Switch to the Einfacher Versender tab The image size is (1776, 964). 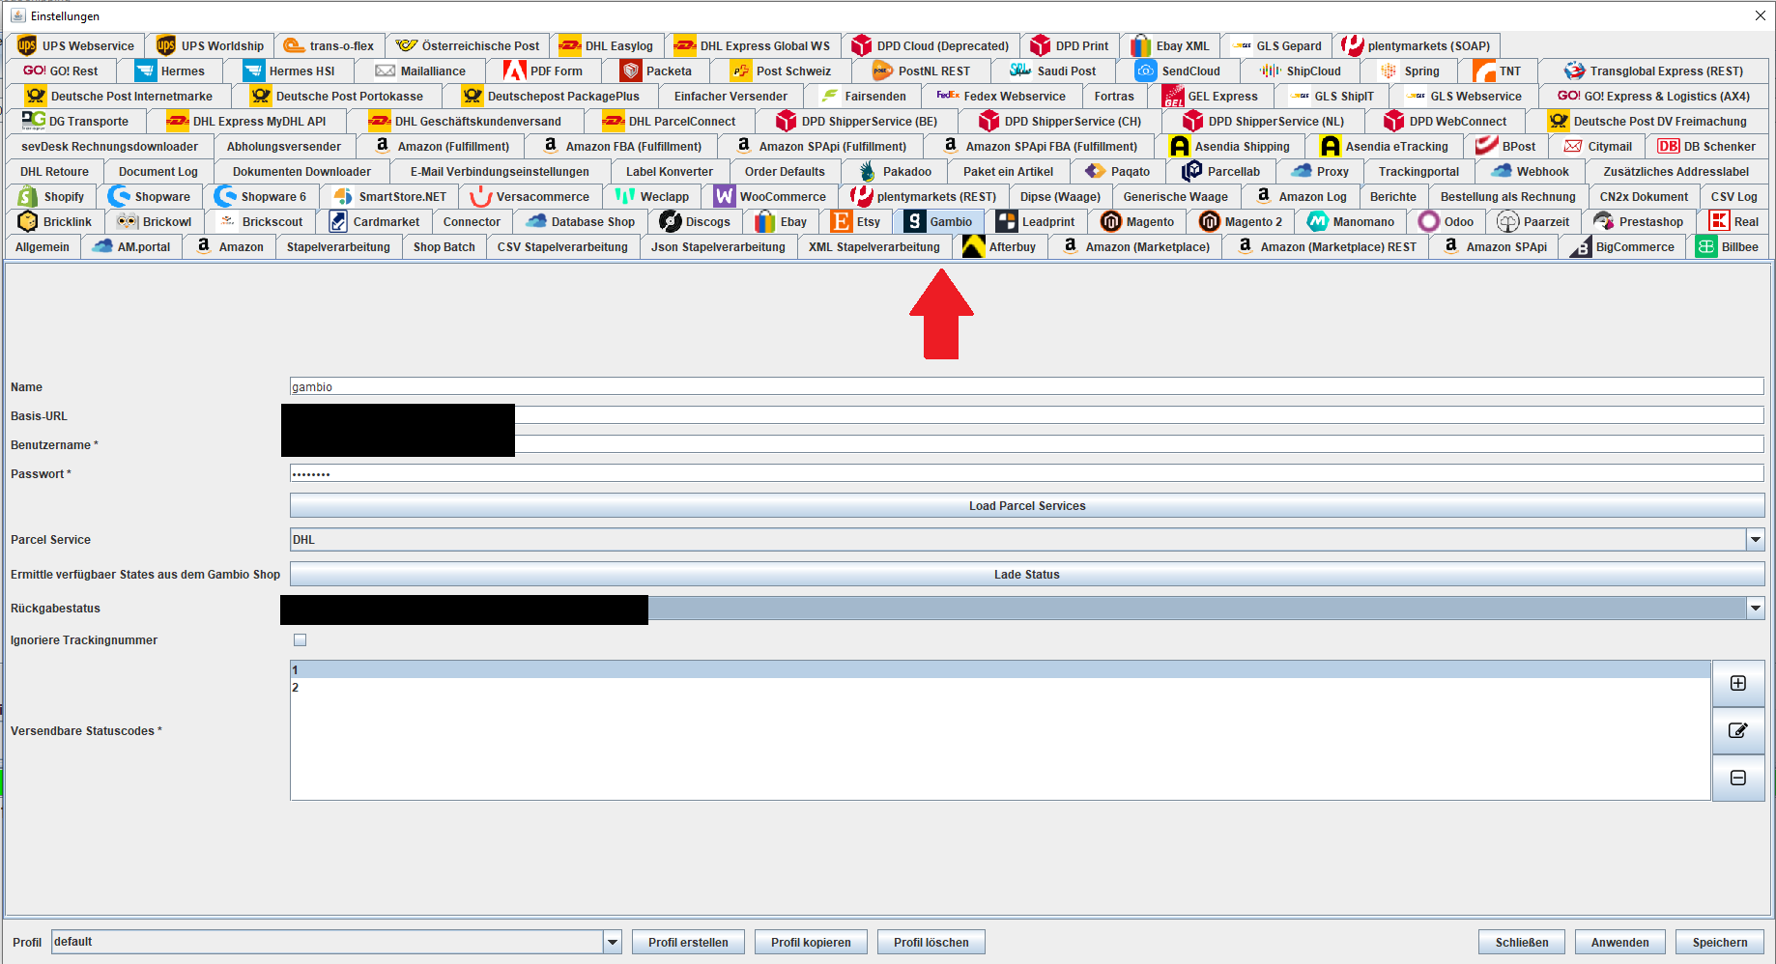coord(730,96)
